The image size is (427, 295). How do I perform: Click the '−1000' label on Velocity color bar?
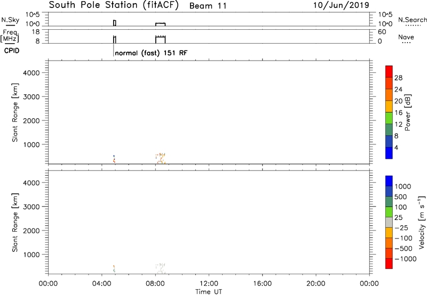coord(405,259)
